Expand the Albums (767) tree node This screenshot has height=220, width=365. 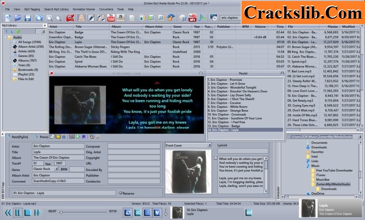pos(10,60)
